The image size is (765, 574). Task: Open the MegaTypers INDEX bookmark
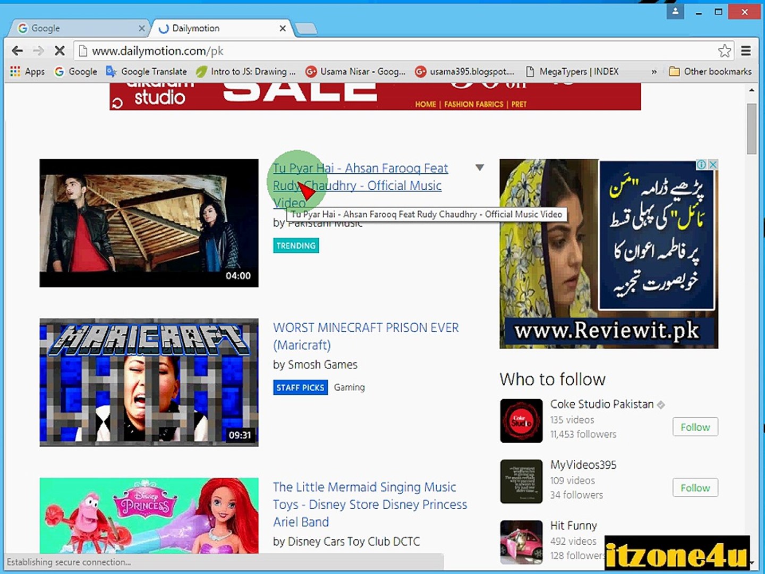[572, 72]
